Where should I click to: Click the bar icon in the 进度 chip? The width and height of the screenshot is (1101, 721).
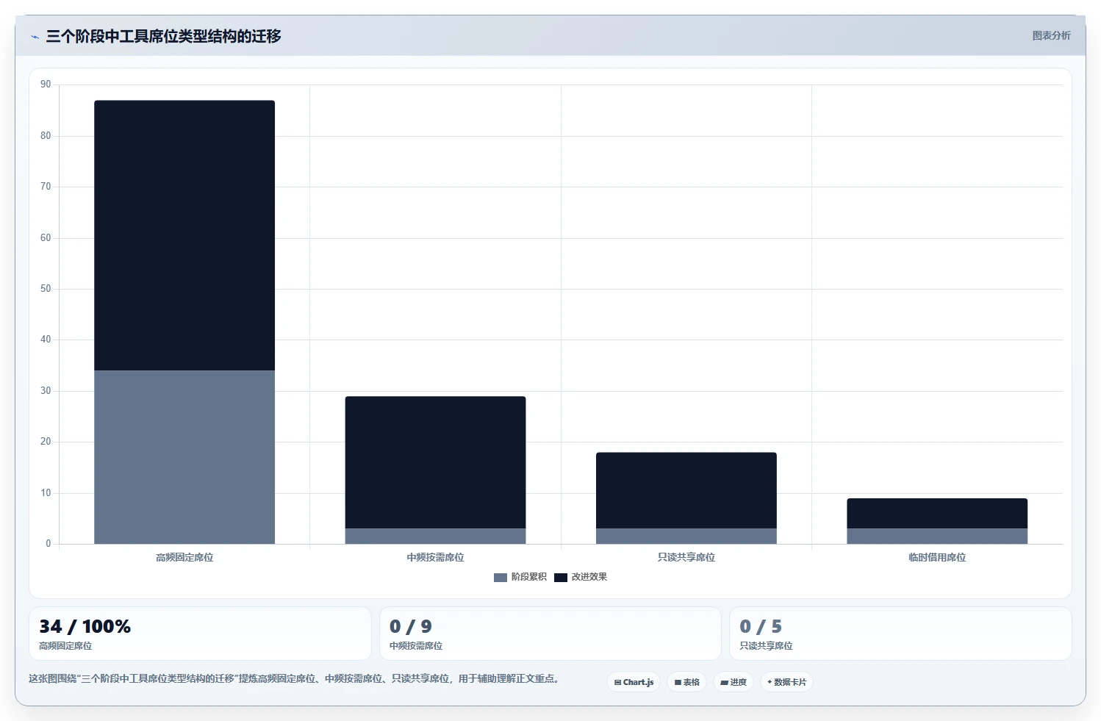[x=724, y=683]
